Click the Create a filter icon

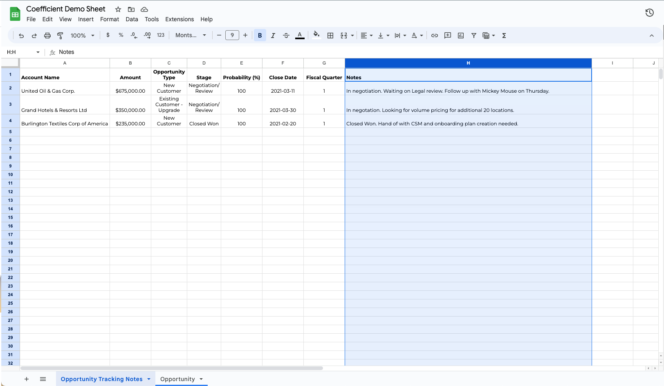(x=474, y=36)
